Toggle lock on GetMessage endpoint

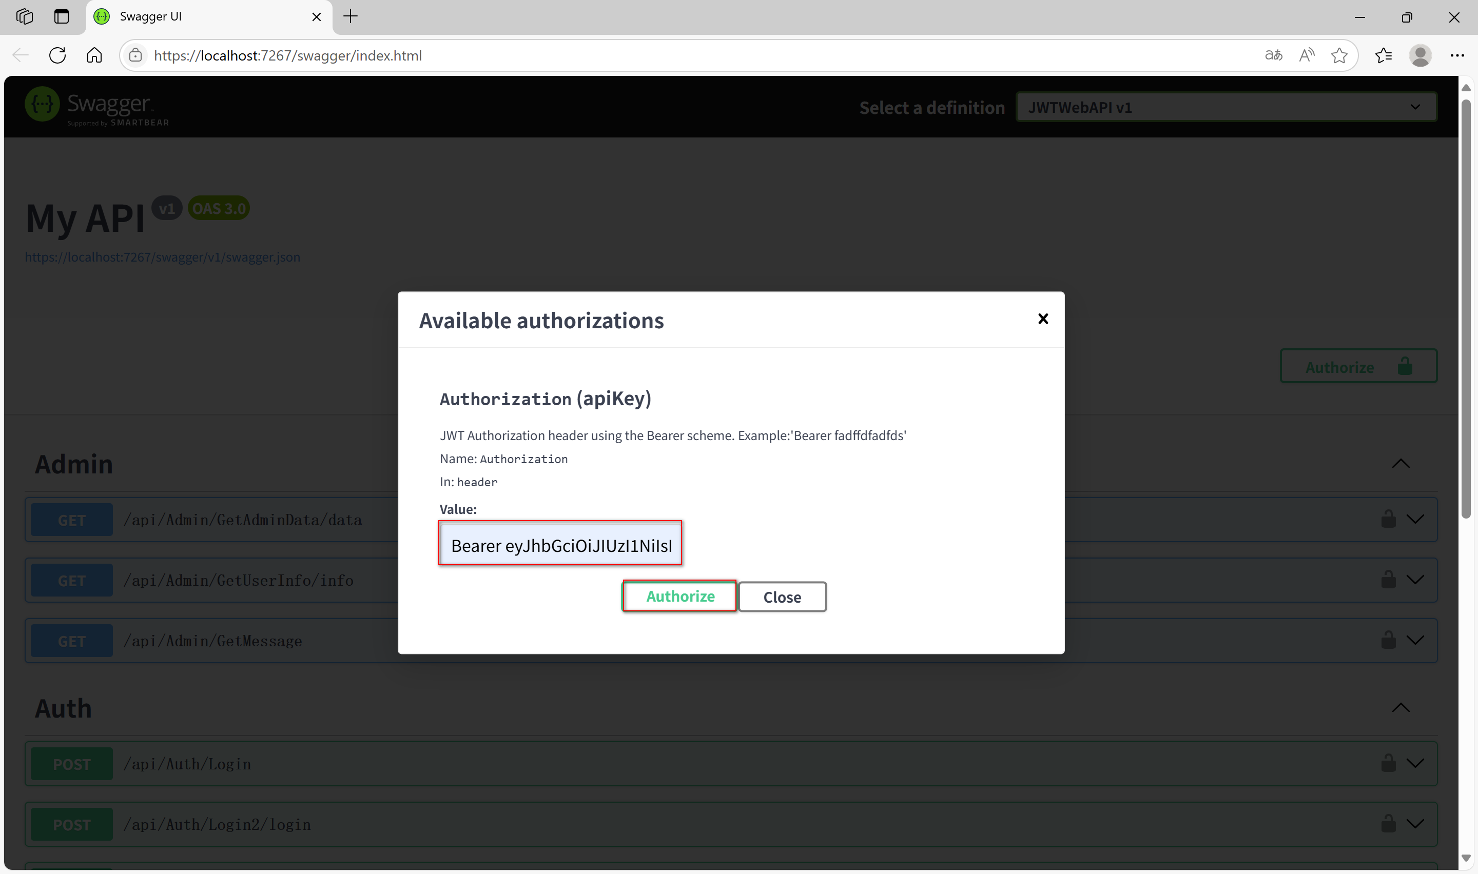[x=1388, y=640]
